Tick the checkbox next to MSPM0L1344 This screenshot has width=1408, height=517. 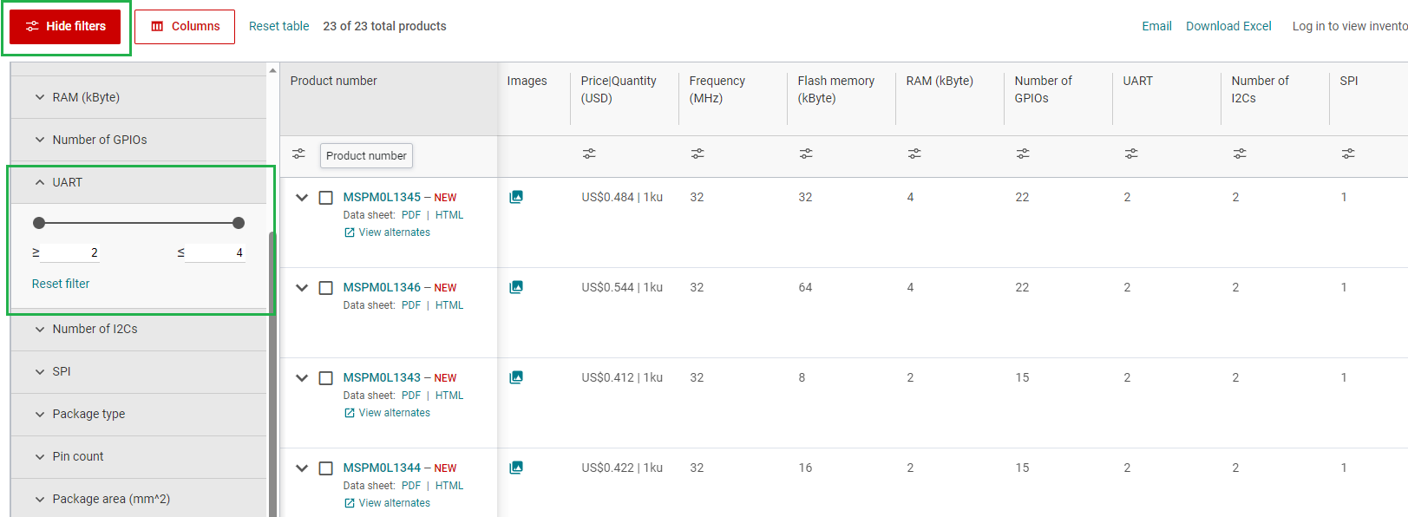click(x=326, y=468)
